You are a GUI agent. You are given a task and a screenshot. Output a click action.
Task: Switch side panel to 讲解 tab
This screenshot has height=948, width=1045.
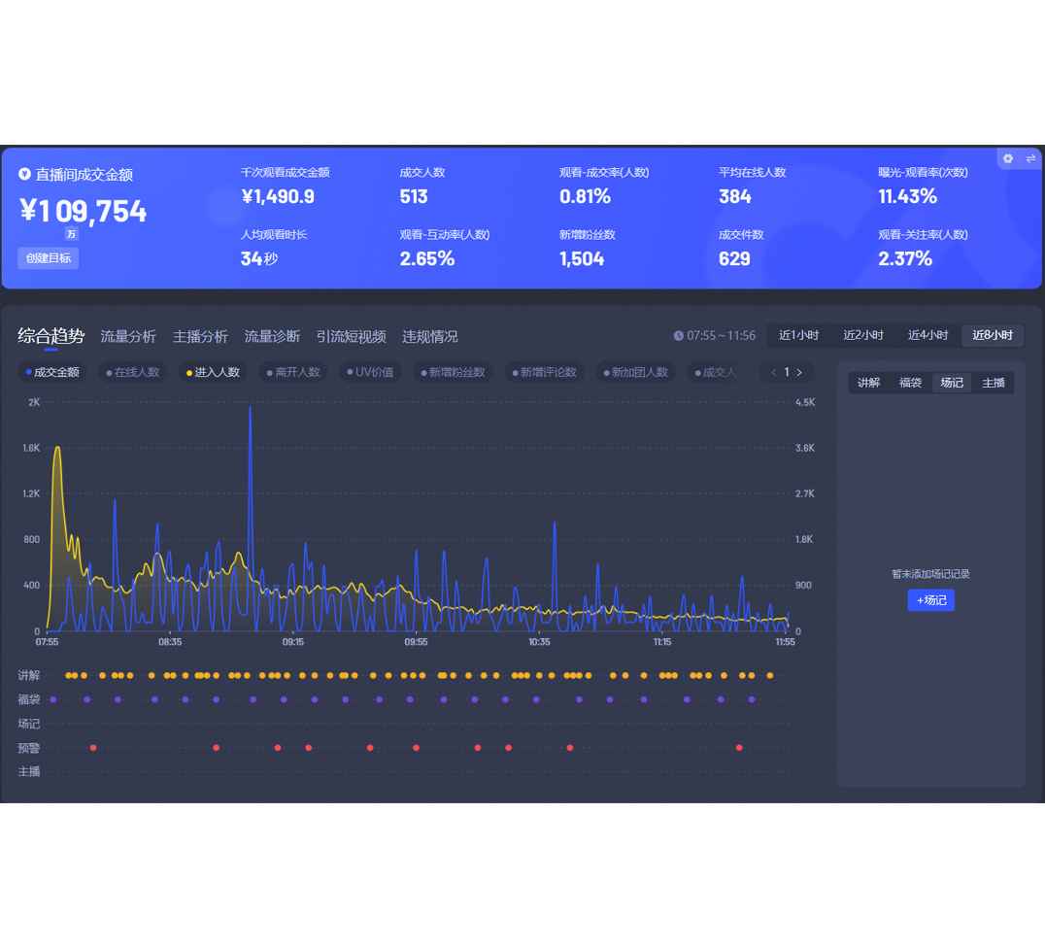coord(868,383)
